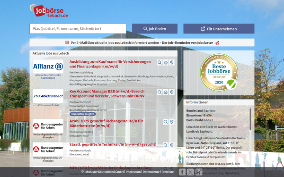Open the Datenschutz footer link
This screenshot has width=284, height=177.
pyautogui.click(x=151, y=172)
